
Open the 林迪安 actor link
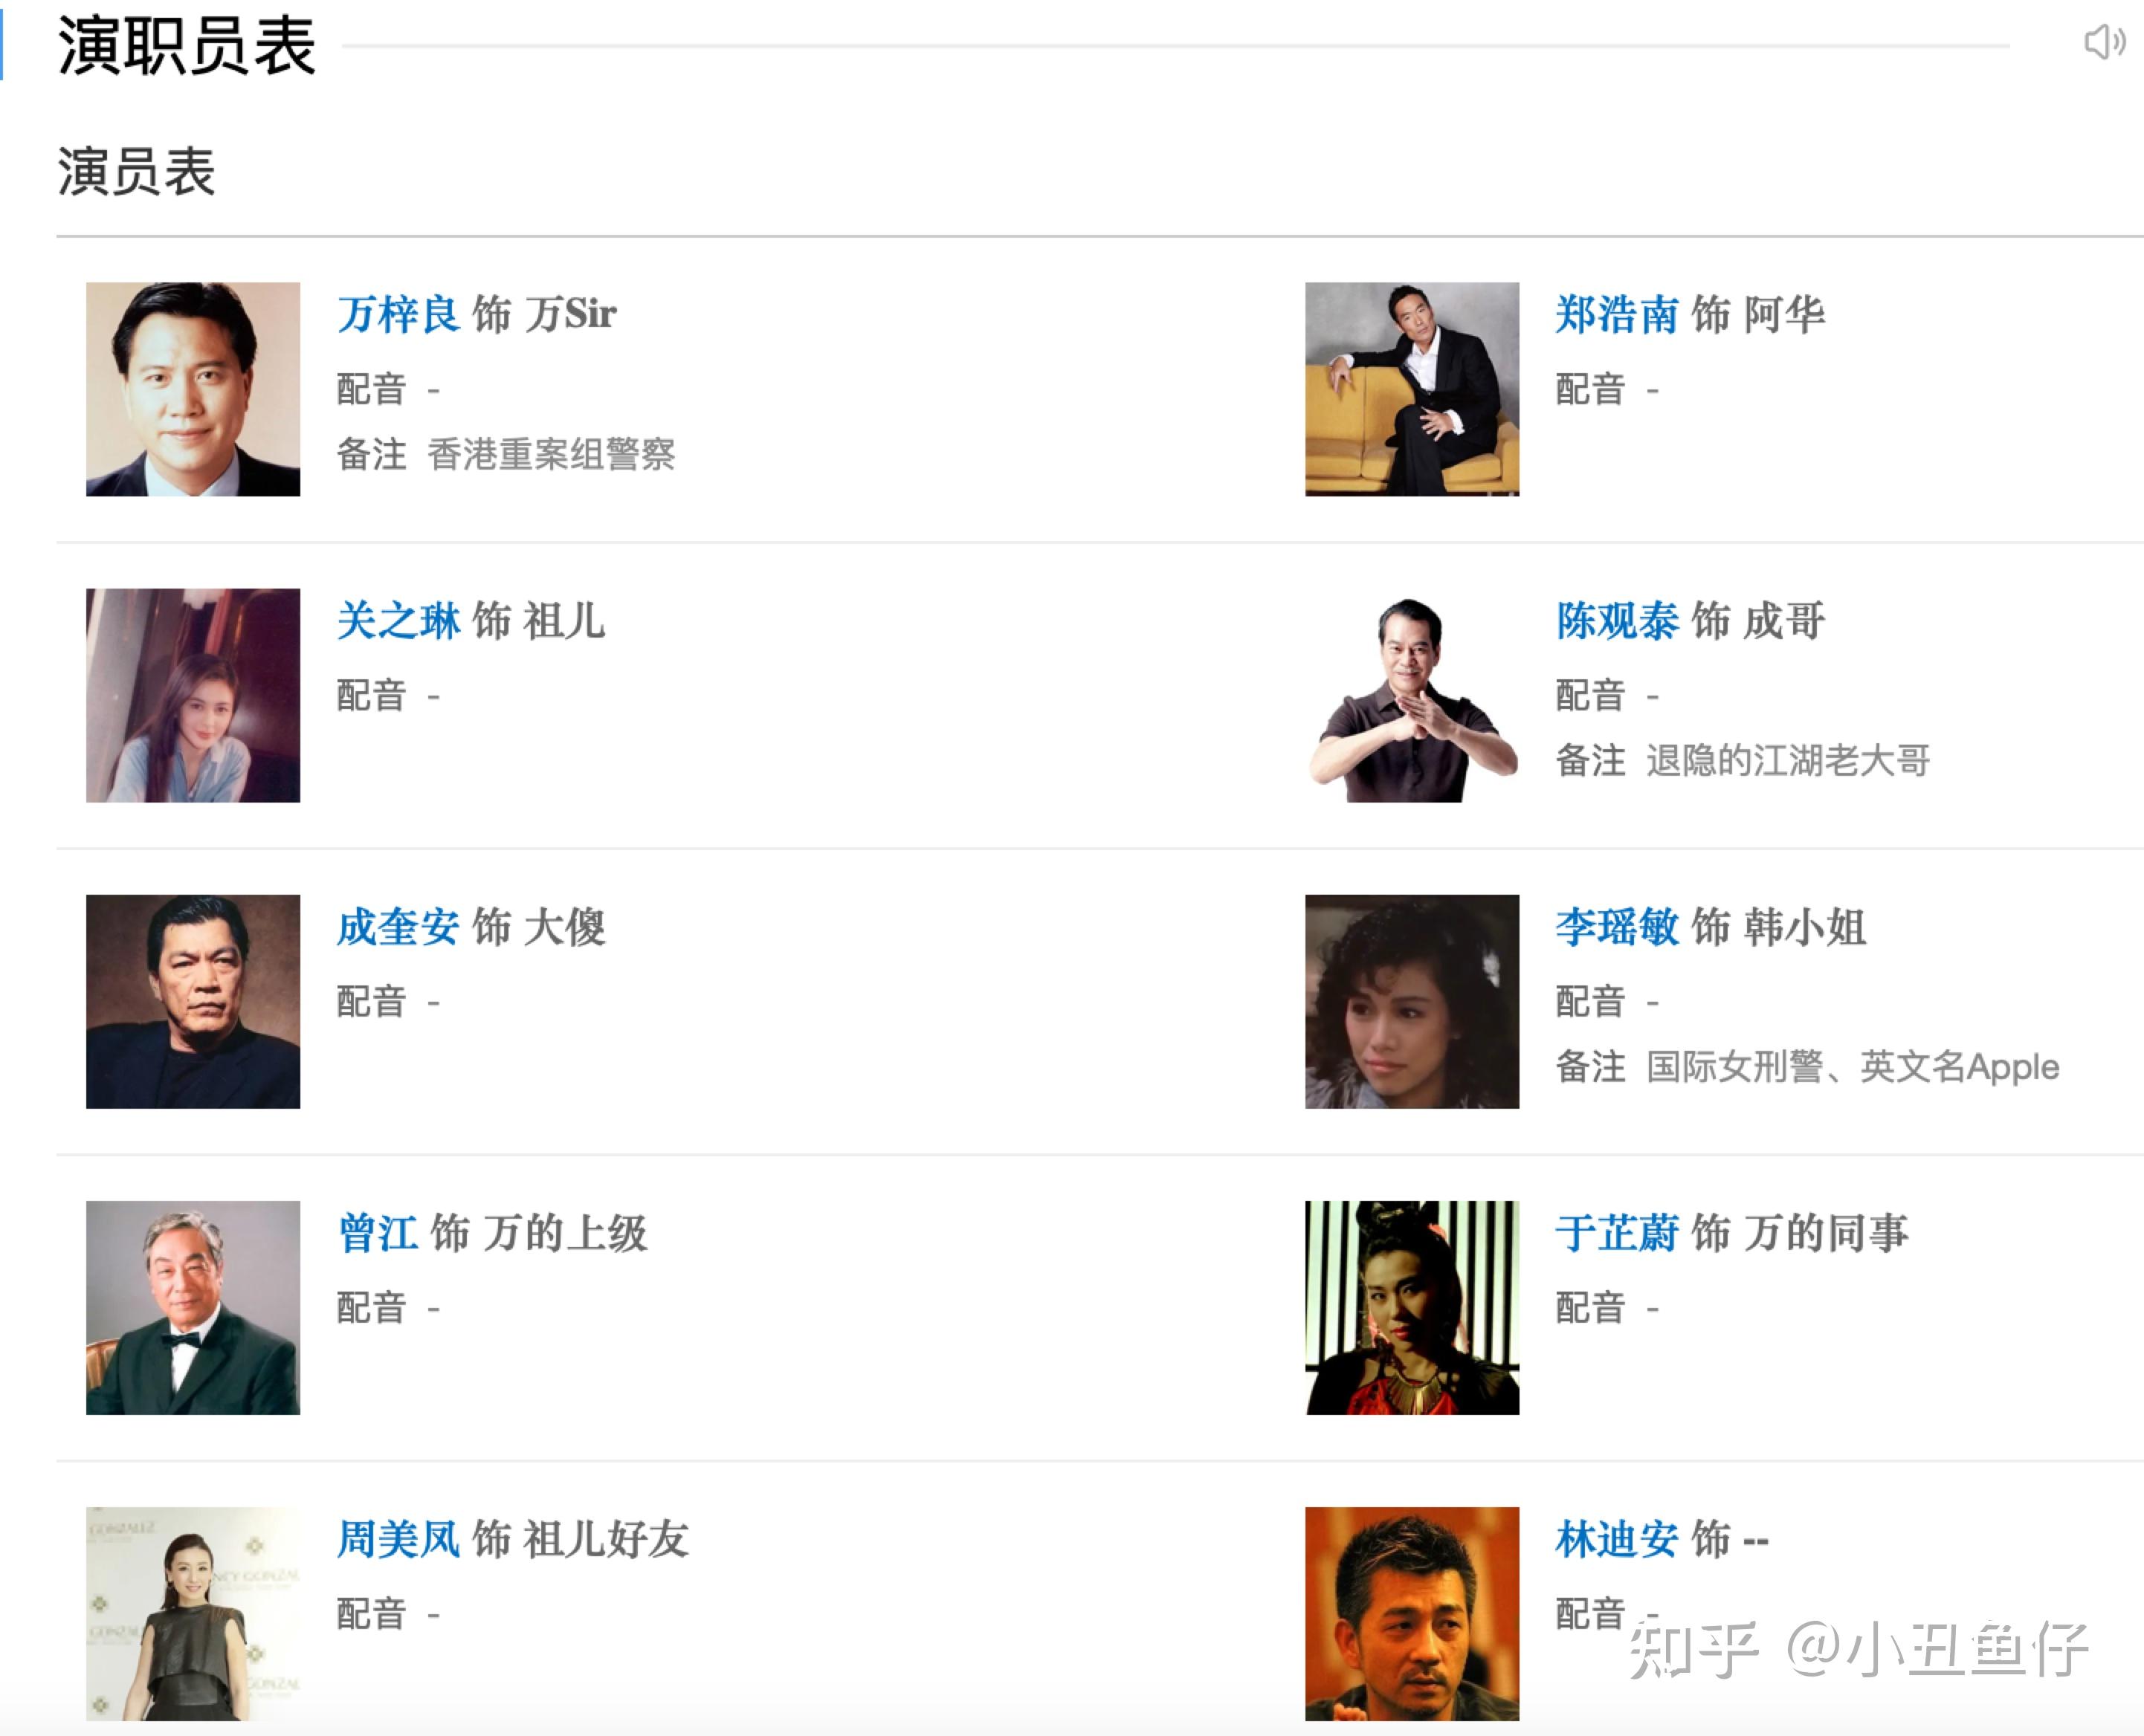point(1615,1539)
